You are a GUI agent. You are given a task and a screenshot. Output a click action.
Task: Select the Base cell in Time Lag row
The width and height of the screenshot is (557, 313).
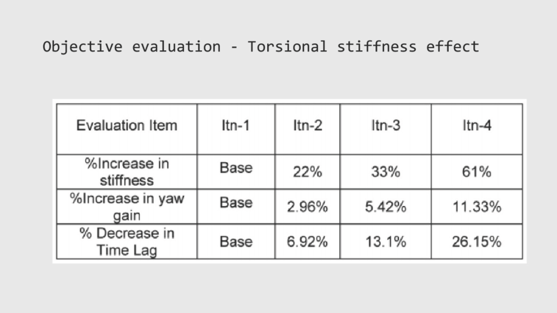[236, 241]
